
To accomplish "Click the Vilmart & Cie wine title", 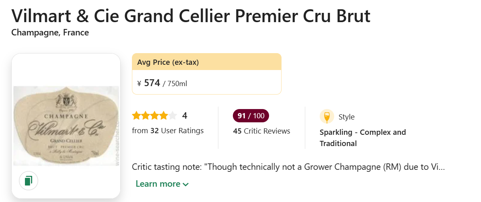I will [191, 16].
